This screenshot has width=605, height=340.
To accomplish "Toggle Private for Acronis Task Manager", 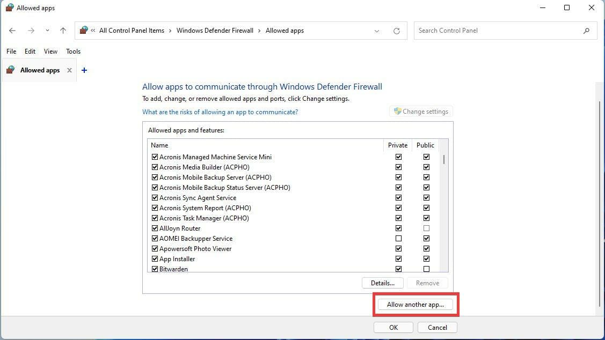I will pyautogui.click(x=398, y=218).
